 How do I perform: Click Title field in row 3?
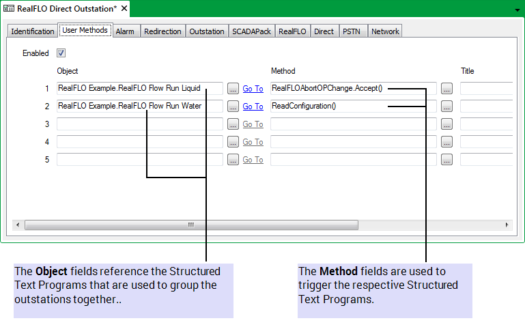(487, 124)
